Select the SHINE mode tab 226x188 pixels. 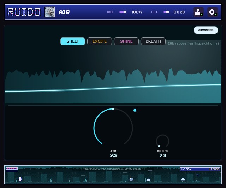coord(126,41)
